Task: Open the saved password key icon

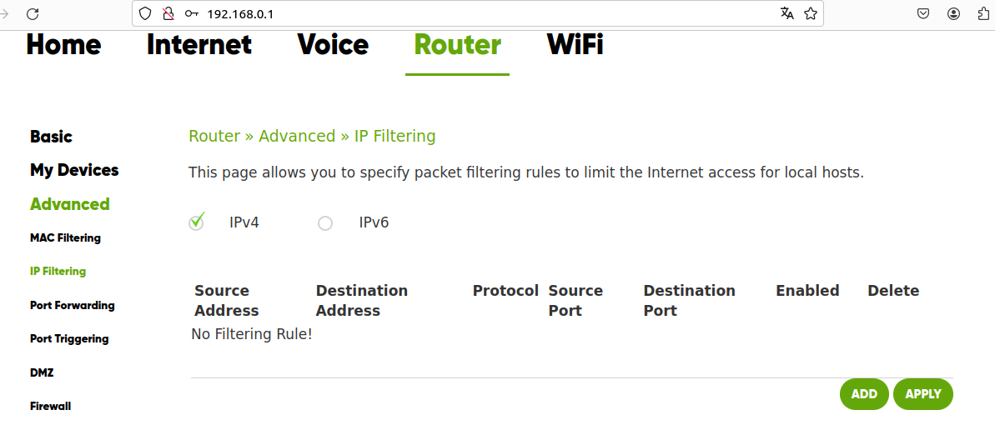Action: pyautogui.click(x=192, y=13)
